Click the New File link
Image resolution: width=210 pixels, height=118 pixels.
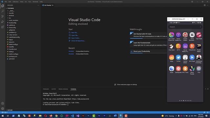coord(74,33)
